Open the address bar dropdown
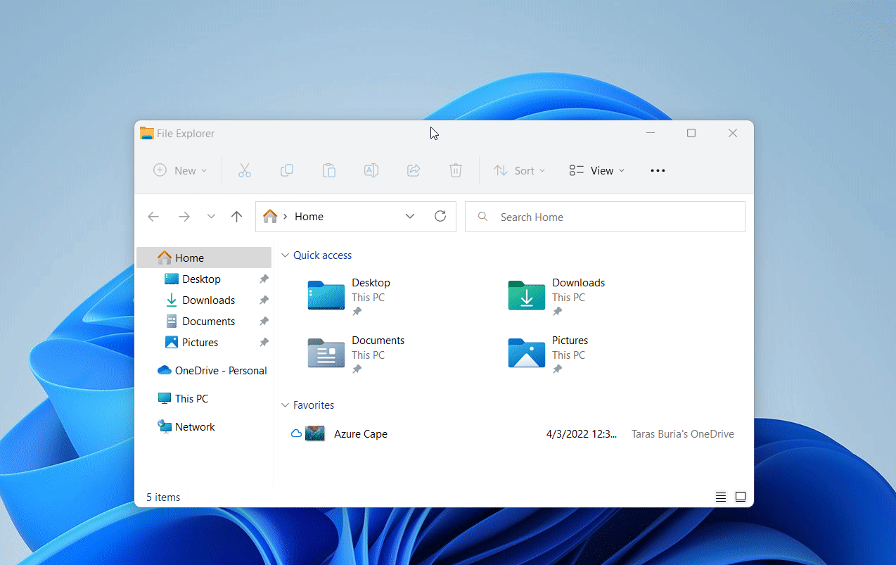 click(410, 216)
